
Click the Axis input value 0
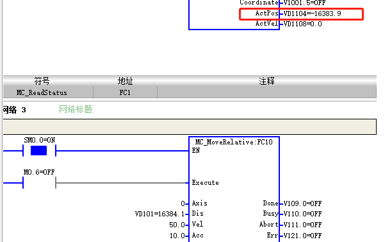183,203
